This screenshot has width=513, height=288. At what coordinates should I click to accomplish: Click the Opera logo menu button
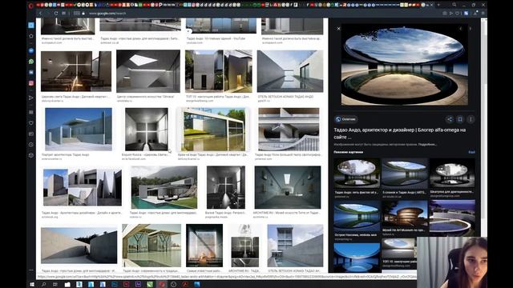point(31,6)
